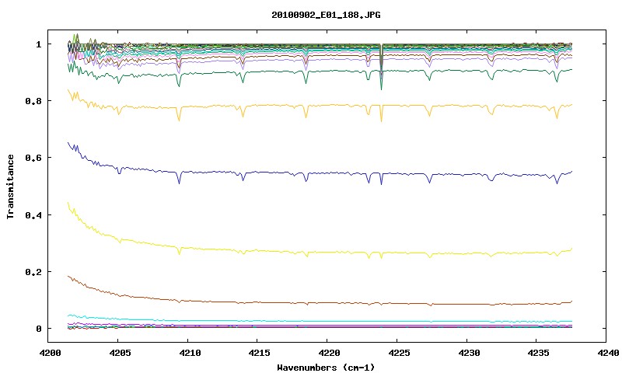The width and height of the screenshot is (622, 373).
Task: Click the x-axis tick label 4220
Action: 329,352
